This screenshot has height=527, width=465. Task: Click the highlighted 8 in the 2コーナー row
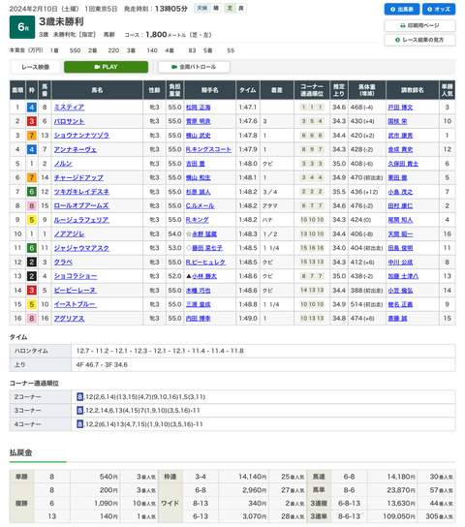[80, 397]
